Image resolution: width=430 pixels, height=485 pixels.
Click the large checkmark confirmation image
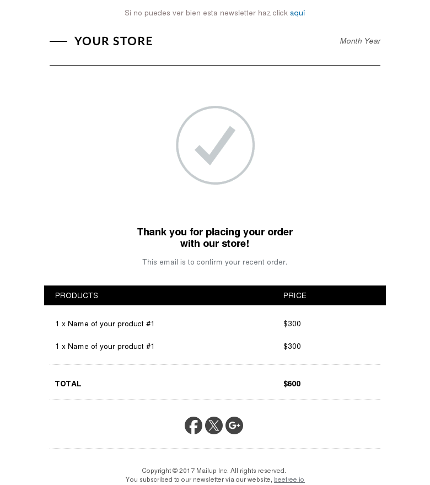click(215, 145)
